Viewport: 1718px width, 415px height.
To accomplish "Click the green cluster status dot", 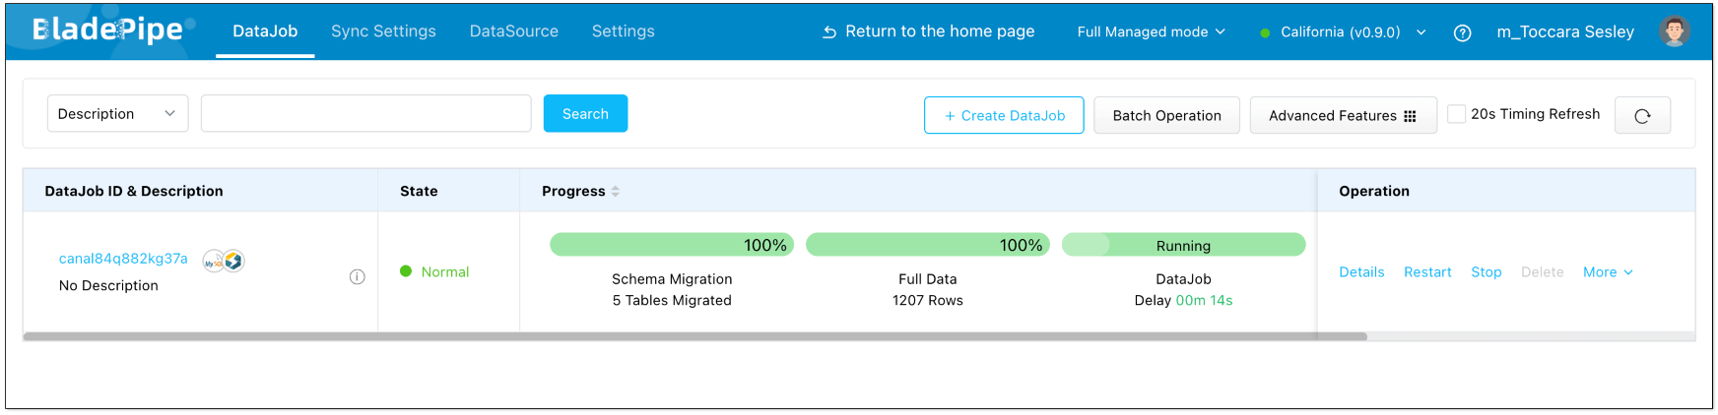I will click(x=1265, y=32).
